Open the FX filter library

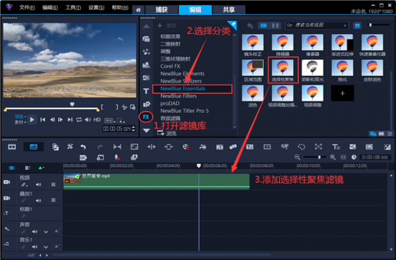pyautogui.click(x=146, y=117)
